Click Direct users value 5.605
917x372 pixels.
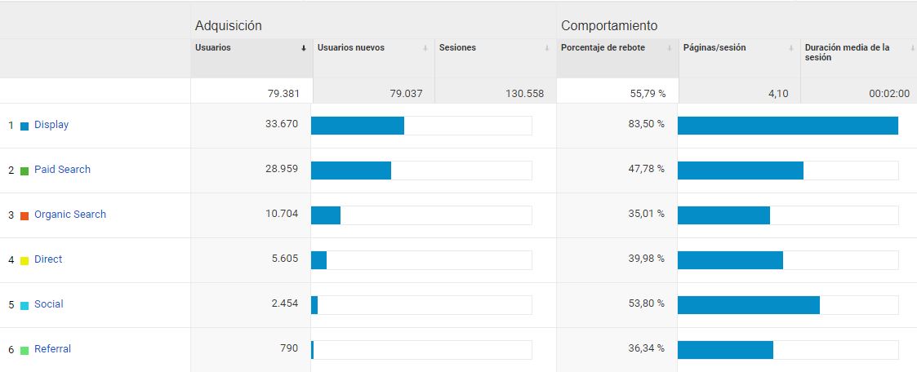tap(284, 259)
